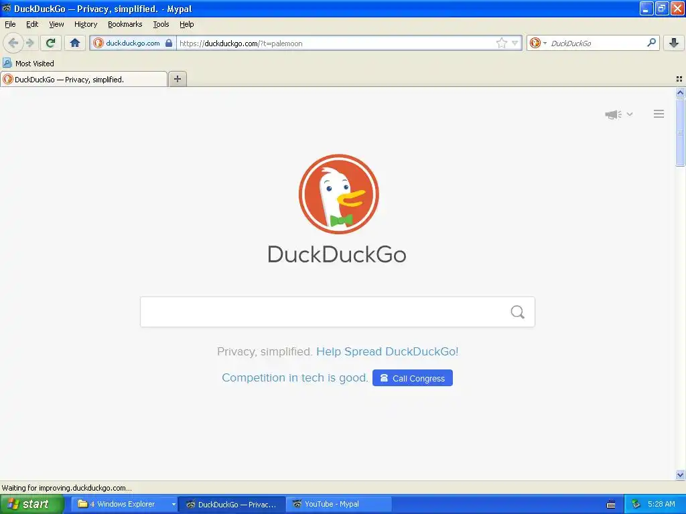Click the magnifier in the browser search box
The width and height of the screenshot is (686, 514).
pyautogui.click(x=651, y=43)
